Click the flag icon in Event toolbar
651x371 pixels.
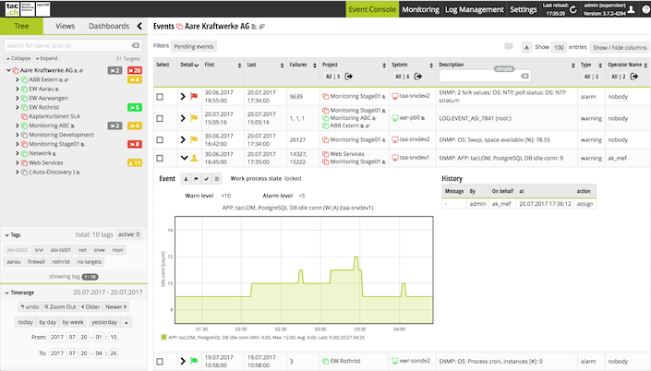(196, 179)
